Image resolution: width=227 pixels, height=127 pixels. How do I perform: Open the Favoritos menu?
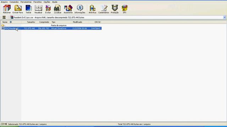(x=38, y=2)
